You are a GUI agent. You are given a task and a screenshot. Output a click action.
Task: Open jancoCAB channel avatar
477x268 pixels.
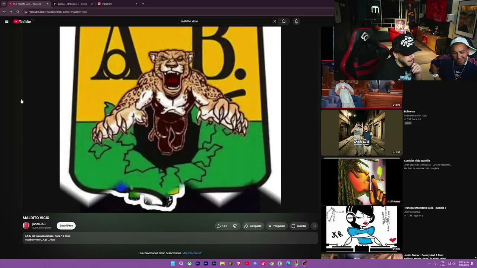(x=26, y=226)
